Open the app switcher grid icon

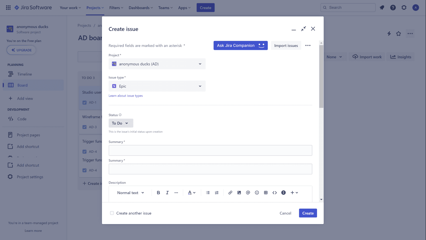click(8, 8)
